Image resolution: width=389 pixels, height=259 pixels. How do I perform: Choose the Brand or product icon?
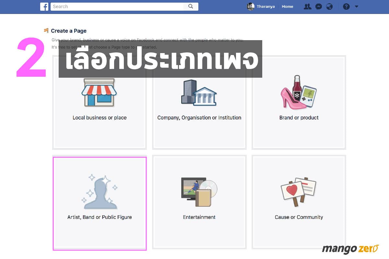[298, 93]
